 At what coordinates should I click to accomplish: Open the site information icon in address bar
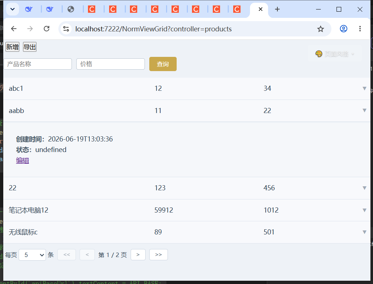click(x=66, y=29)
